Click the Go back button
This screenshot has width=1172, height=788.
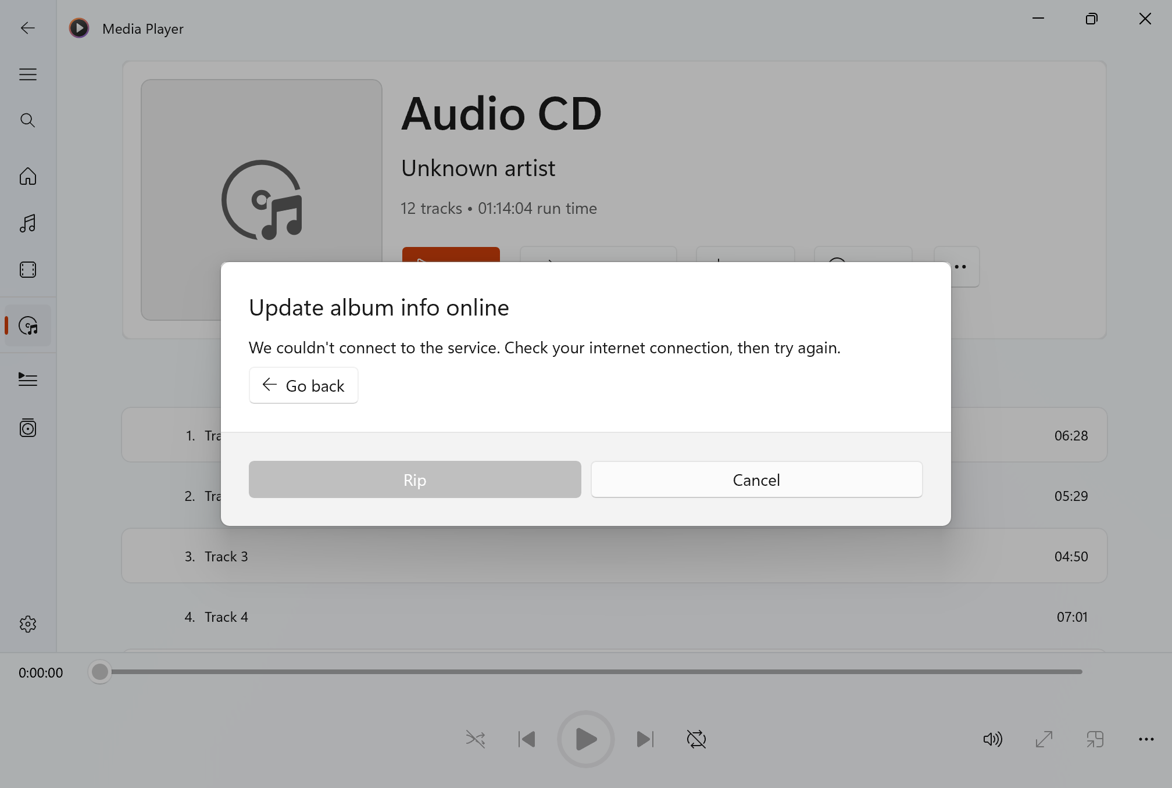303,385
